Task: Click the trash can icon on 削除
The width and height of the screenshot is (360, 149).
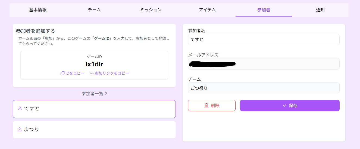Action: (206, 105)
